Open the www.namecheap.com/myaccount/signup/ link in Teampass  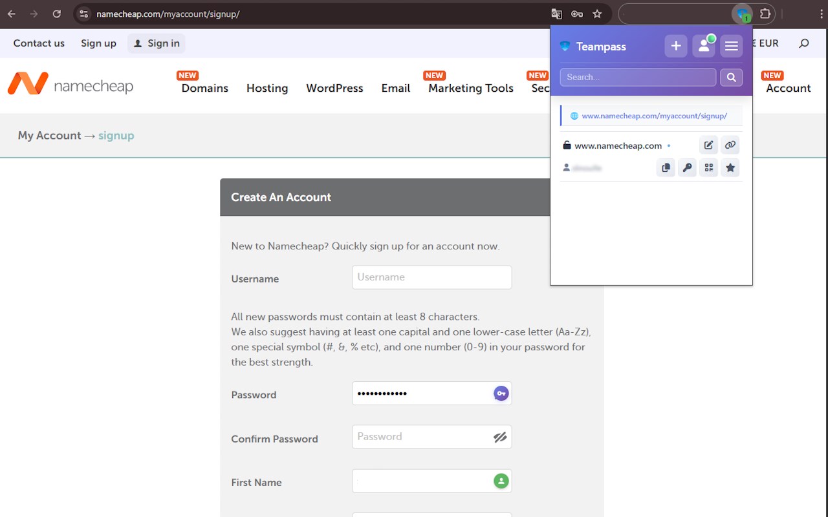click(654, 116)
